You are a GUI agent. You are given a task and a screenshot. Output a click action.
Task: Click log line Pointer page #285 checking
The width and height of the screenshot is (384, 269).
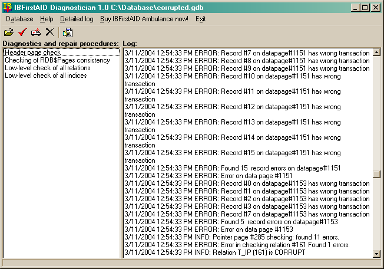(231, 237)
